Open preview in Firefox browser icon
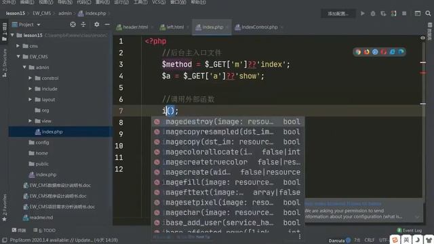Image resolution: width=434 pixels, height=244 pixels. pos(366,52)
